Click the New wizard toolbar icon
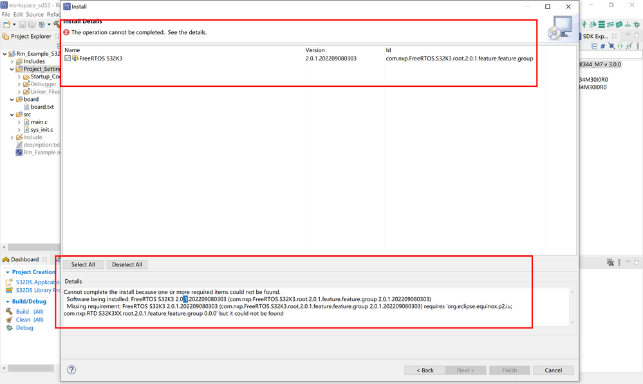Screen dimensions: 643x384 point(6,24)
